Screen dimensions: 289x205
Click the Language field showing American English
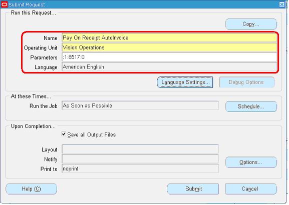coord(169,67)
